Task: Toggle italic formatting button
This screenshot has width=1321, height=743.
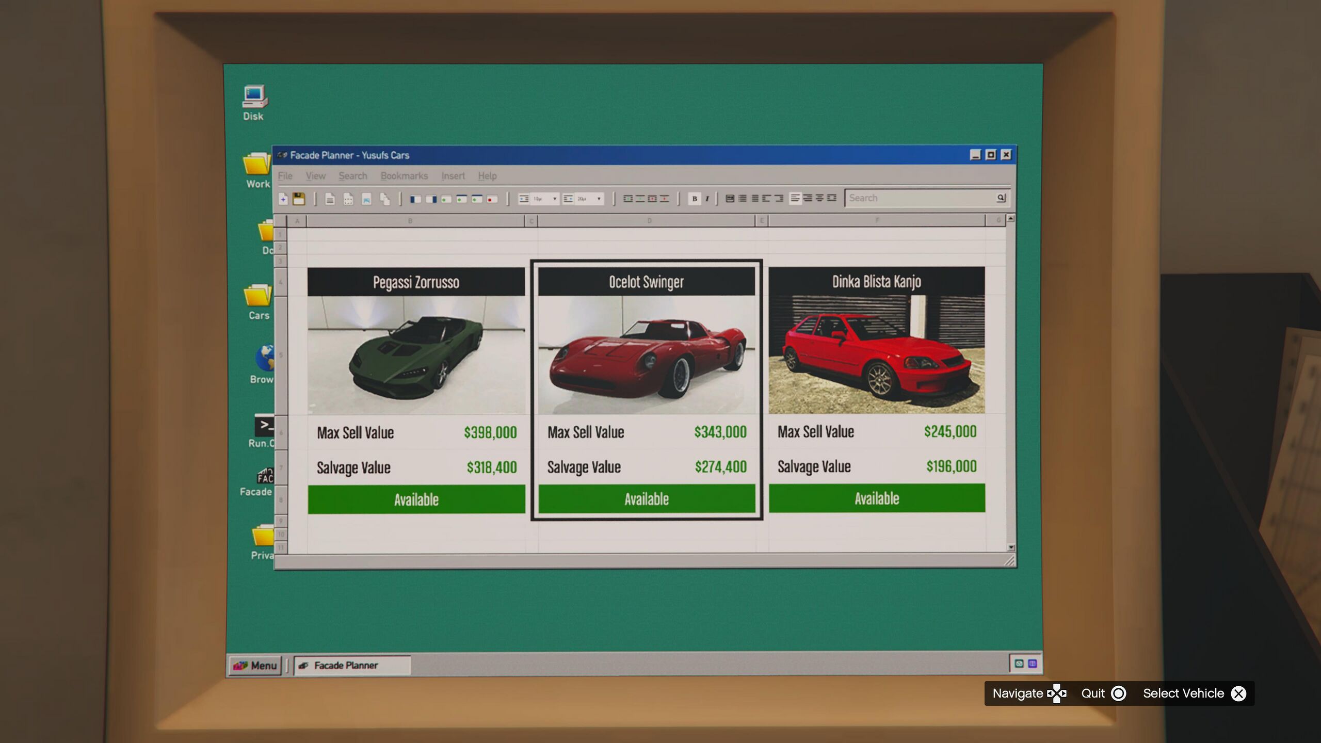Action: click(x=707, y=199)
